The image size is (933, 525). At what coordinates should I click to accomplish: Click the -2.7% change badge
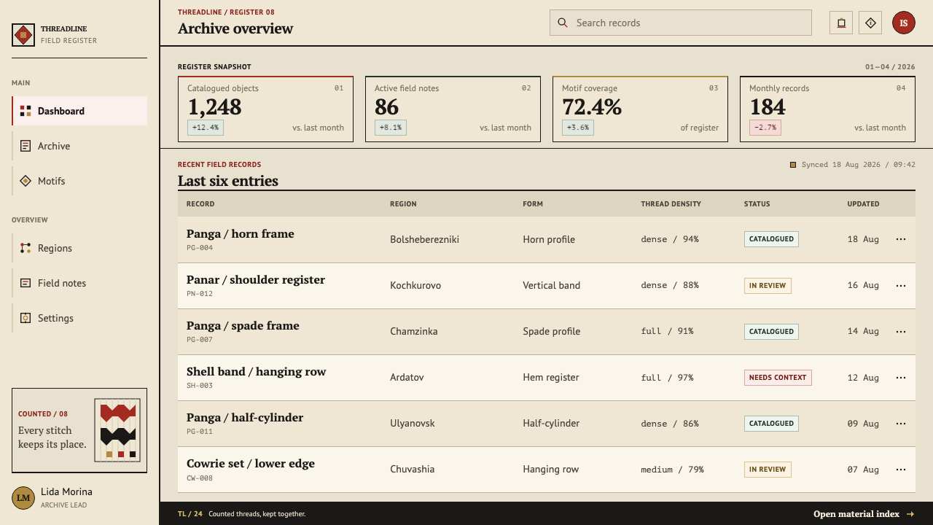pos(765,128)
